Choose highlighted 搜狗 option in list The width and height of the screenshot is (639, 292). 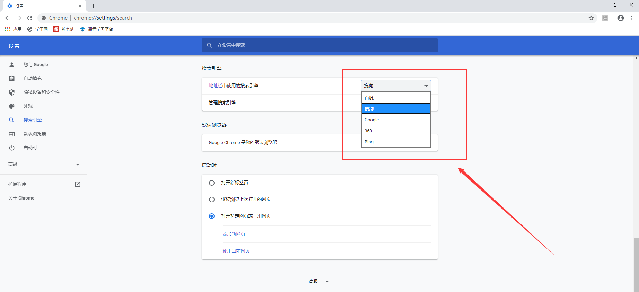click(396, 109)
